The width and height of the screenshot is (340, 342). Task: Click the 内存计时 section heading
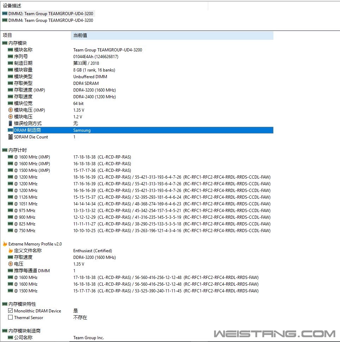(x=18, y=150)
